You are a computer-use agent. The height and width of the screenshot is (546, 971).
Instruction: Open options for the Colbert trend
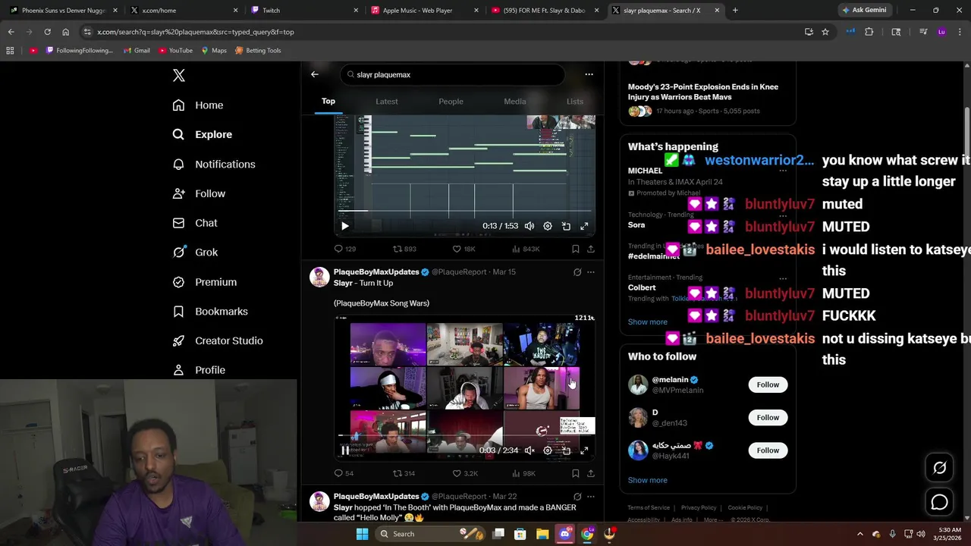tap(783, 278)
